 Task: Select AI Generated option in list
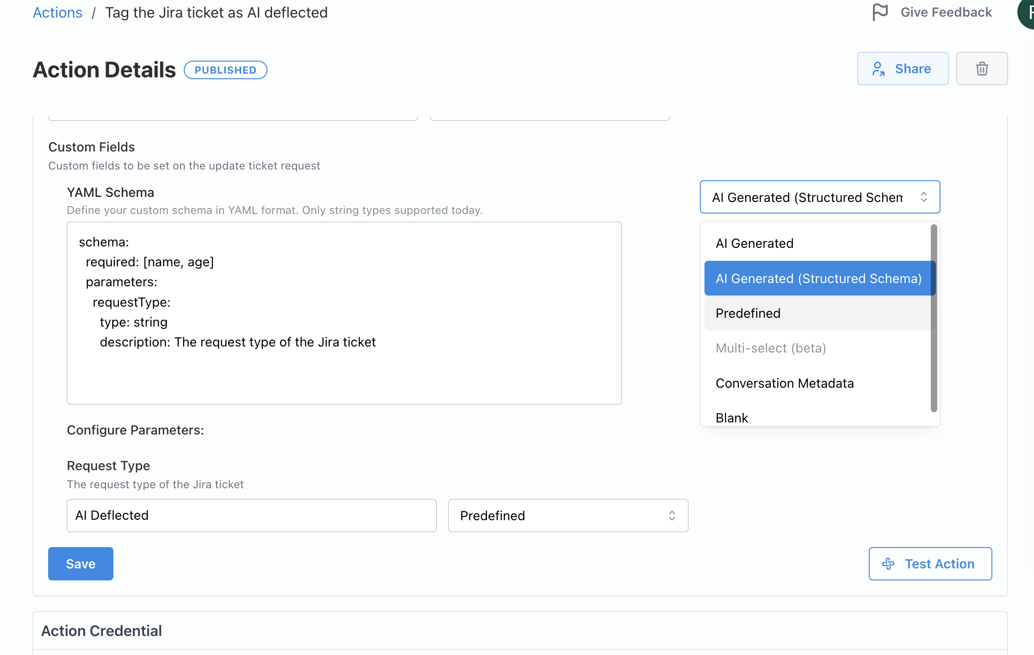pyautogui.click(x=754, y=243)
